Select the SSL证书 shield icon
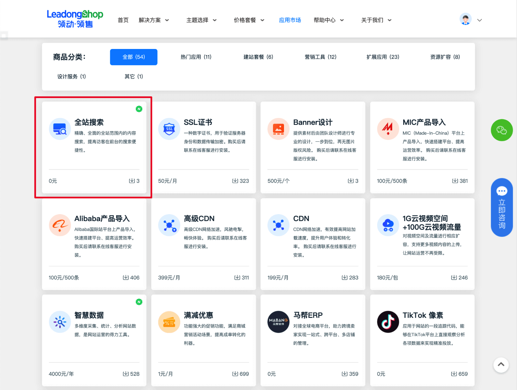The width and height of the screenshot is (517, 390). 169,129
